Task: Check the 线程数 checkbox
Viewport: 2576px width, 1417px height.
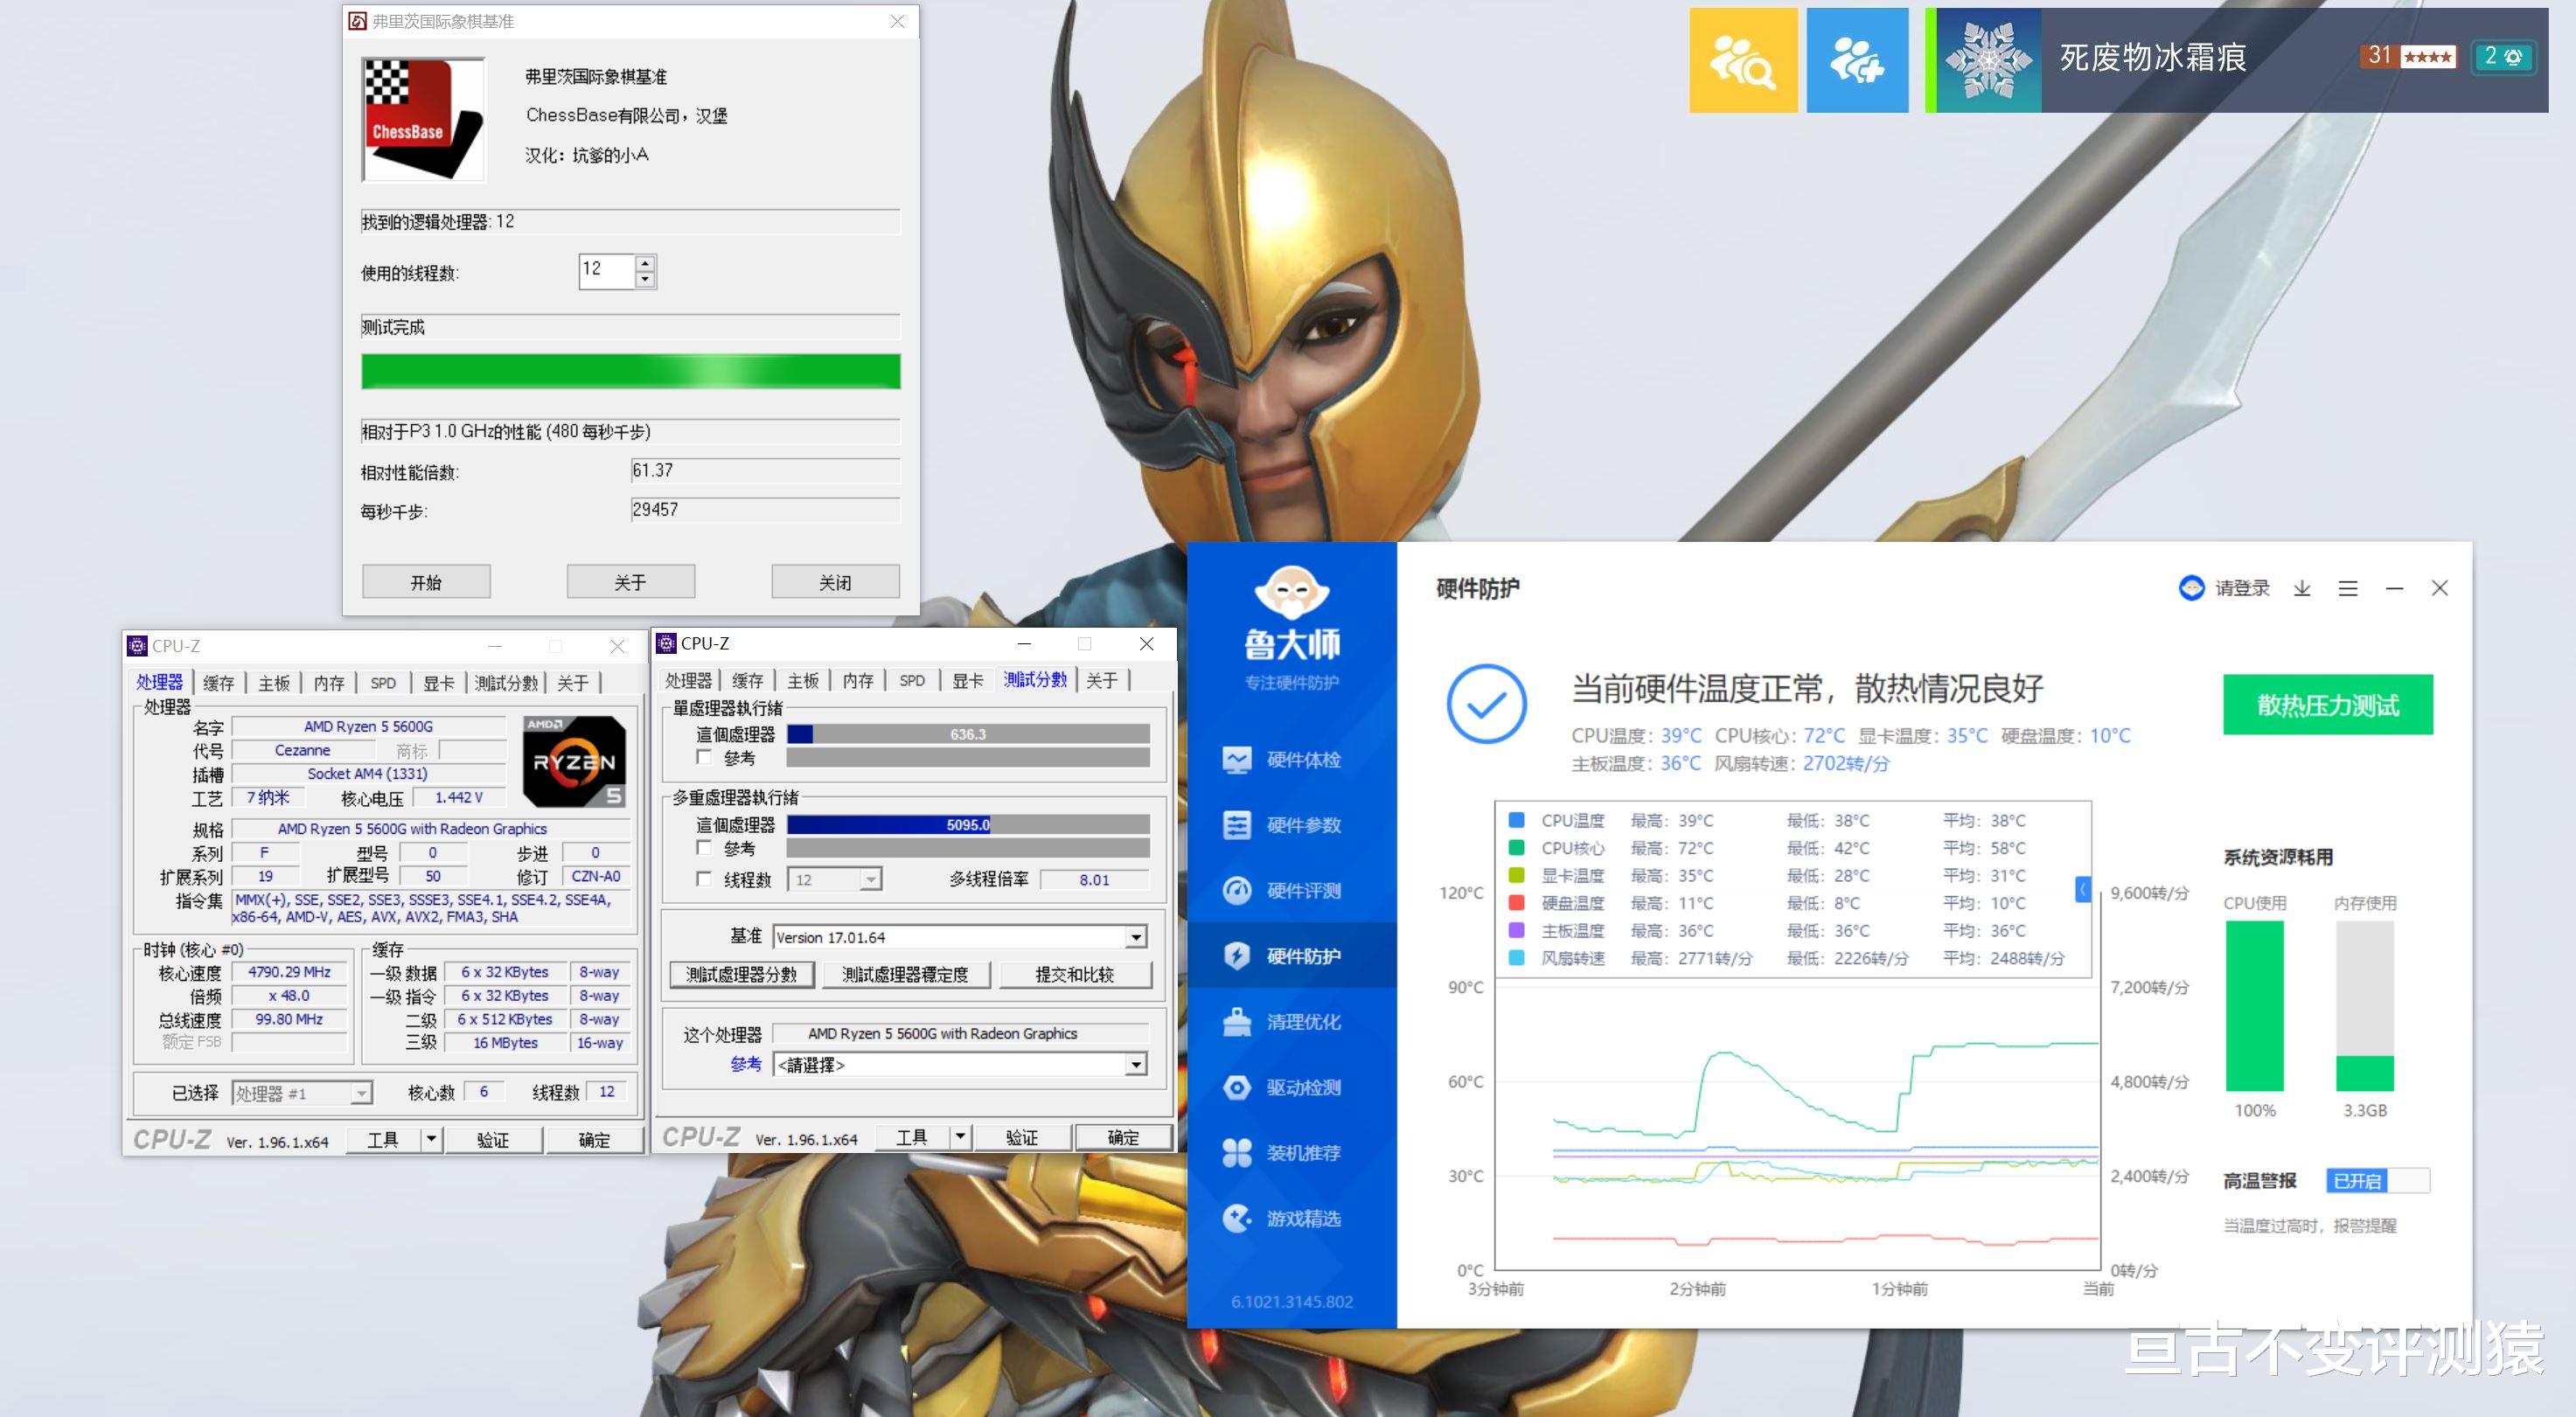Action: [x=704, y=879]
